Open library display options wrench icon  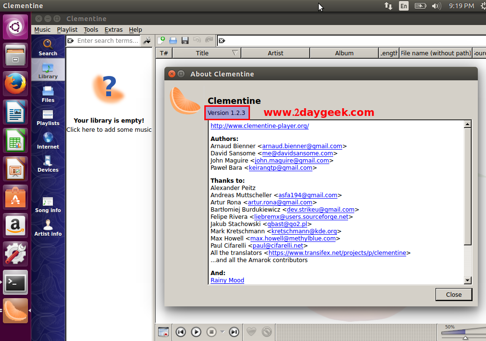coord(147,40)
